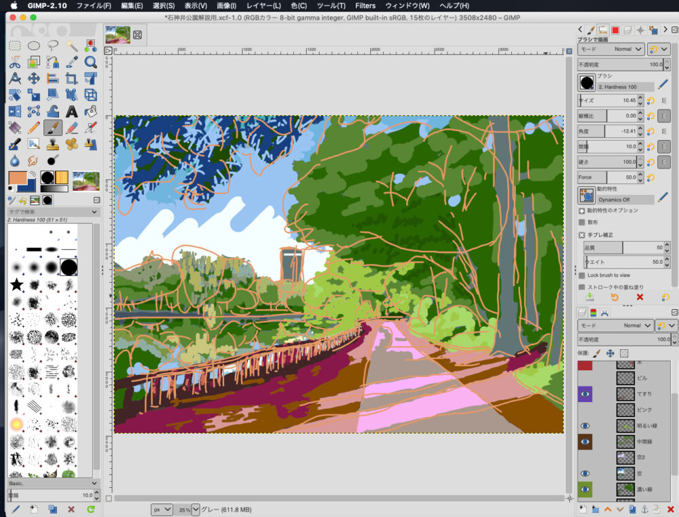Activate the Zoom magnifier tool
This screenshot has width=679, height=517.
91,63
